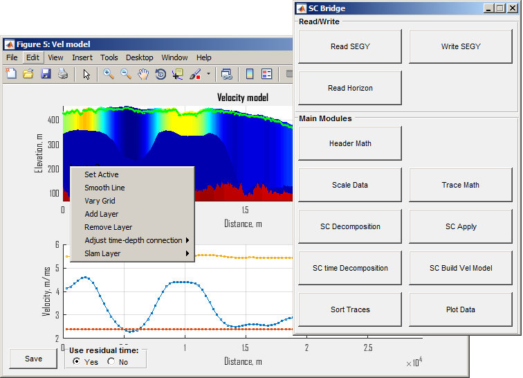523x378 pixels.
Task: Open the Tools menu
Action: click(x=109, y=57)
